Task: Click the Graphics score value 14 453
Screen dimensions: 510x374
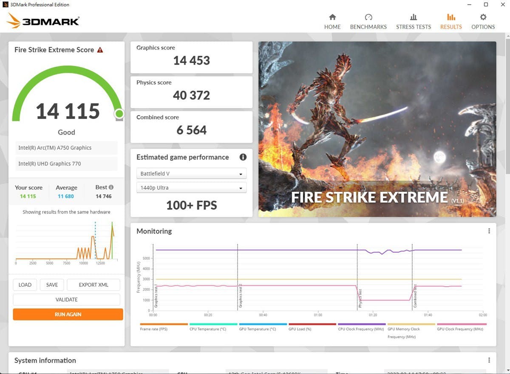Action: [x=191, y=60]
